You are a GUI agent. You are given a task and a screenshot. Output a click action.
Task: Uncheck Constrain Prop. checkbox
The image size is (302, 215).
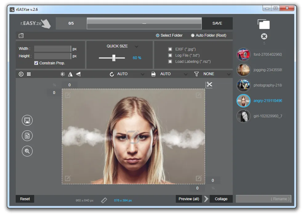pos(36,63)
